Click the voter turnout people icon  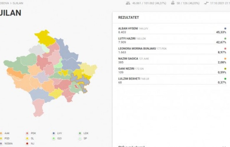pyautogui.click(x=128, y=3)
